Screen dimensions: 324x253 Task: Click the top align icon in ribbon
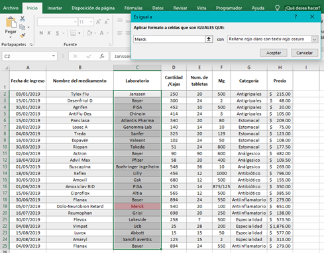pos(120,20)
